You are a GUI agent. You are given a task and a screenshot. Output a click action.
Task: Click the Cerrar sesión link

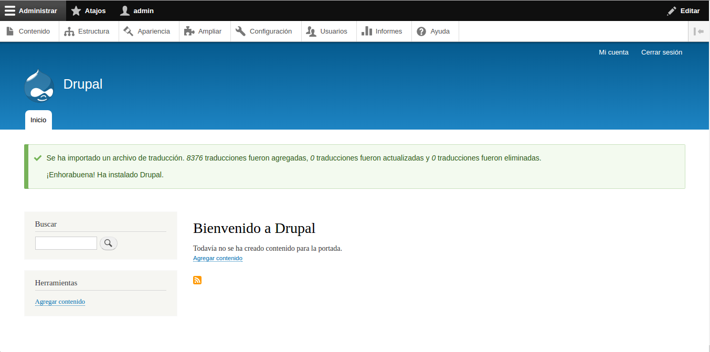coord(662,52)
